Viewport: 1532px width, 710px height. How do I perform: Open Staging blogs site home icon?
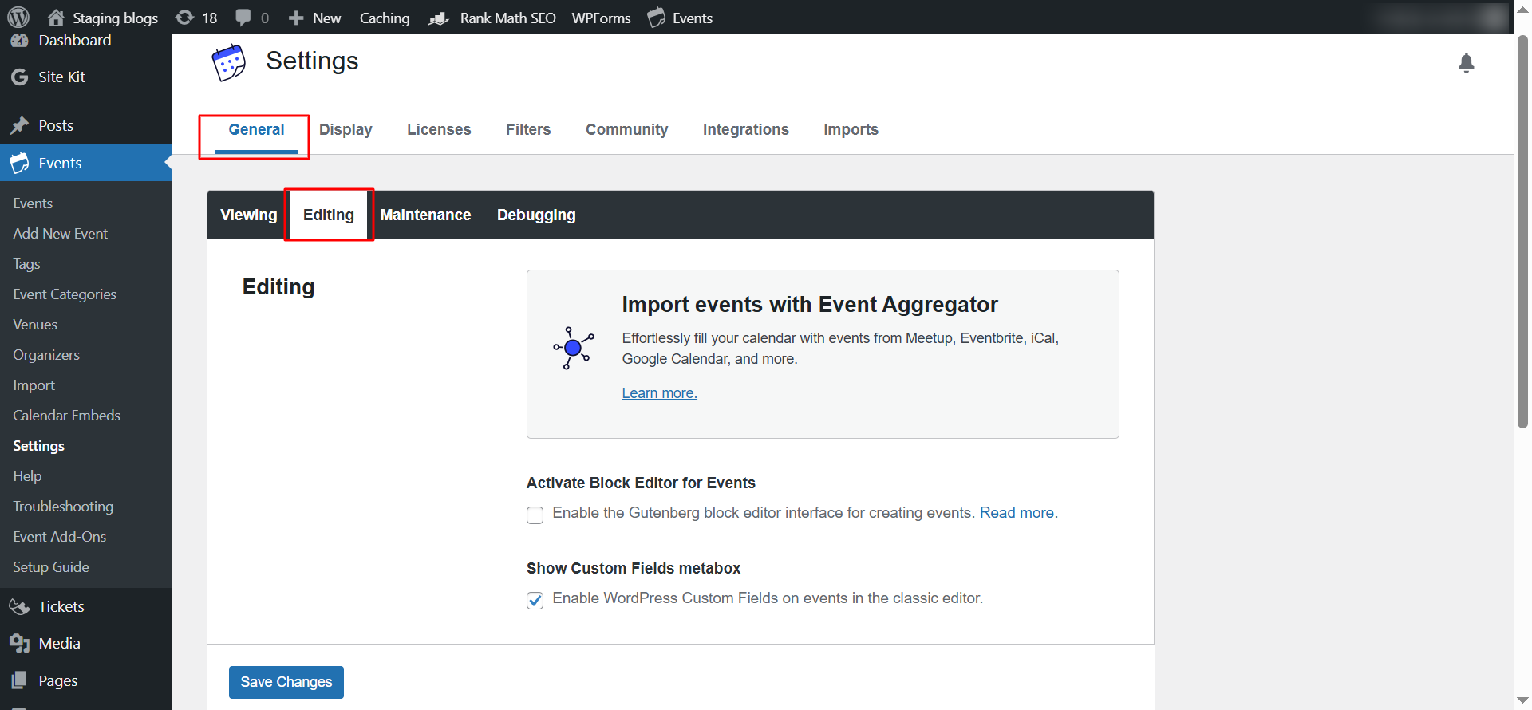click(56, 18)
